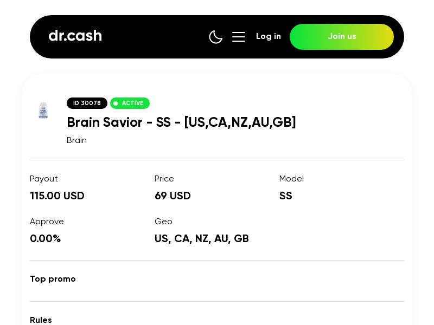Click the Approve percentage 0.00%

(x=46, y=238)
